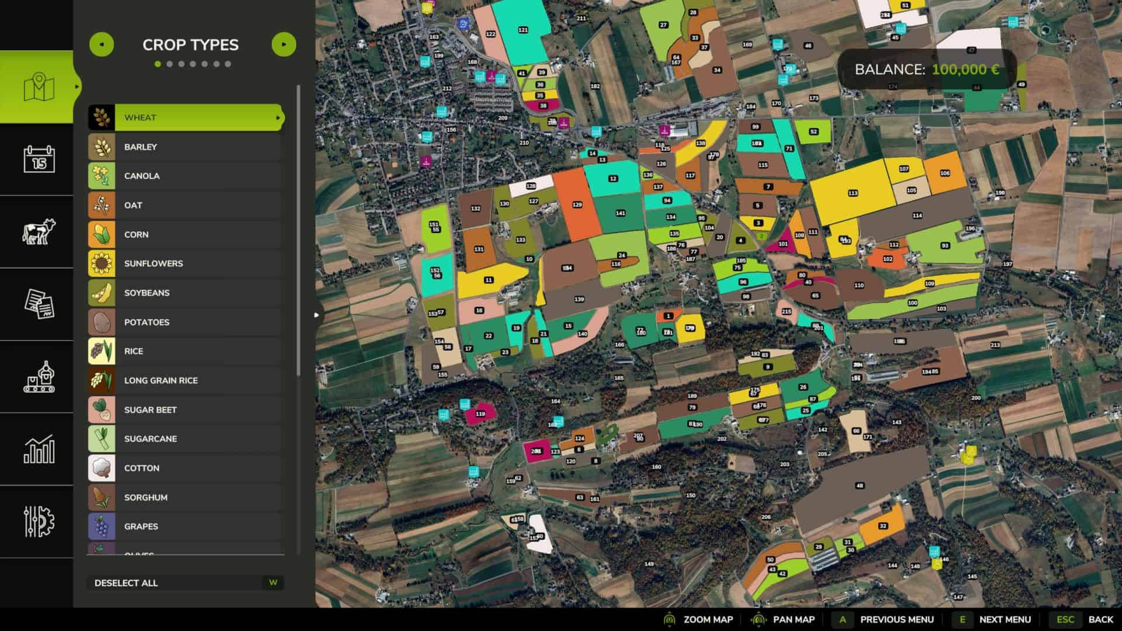Go to previous map filter page arrow

tap(102, 44)
